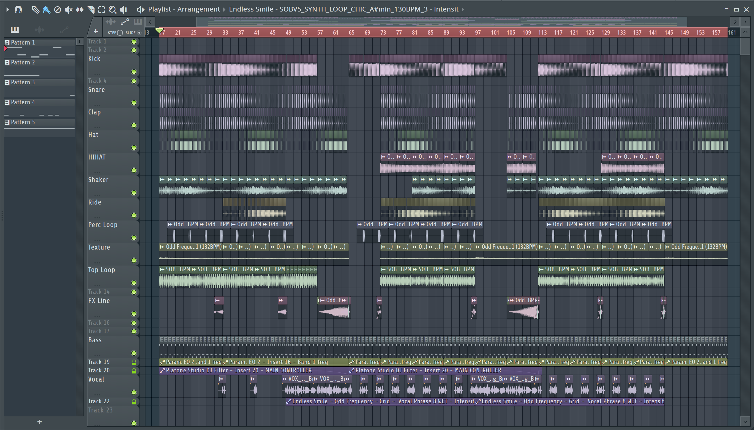Click the audio waveform icon above STEP

[x=111, y=22]
